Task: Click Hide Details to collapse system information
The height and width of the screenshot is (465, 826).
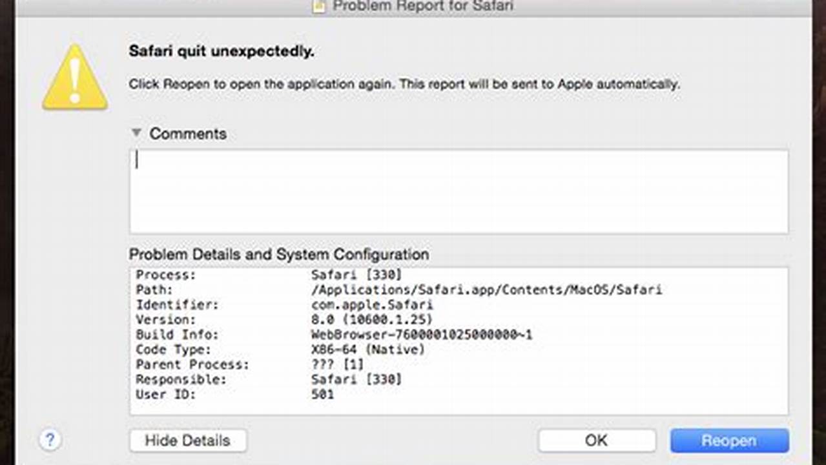Action: [x=187, y=440]
